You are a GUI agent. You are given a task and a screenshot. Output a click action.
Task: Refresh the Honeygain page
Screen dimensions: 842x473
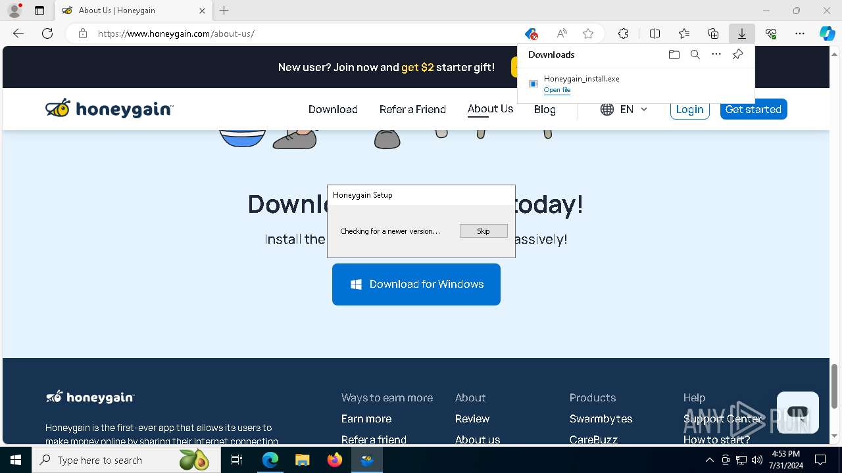tap(47, 34)
